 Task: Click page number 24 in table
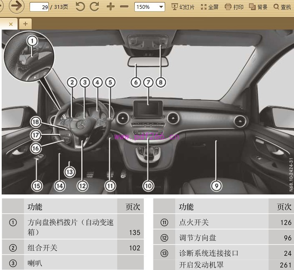coord(288,253)
